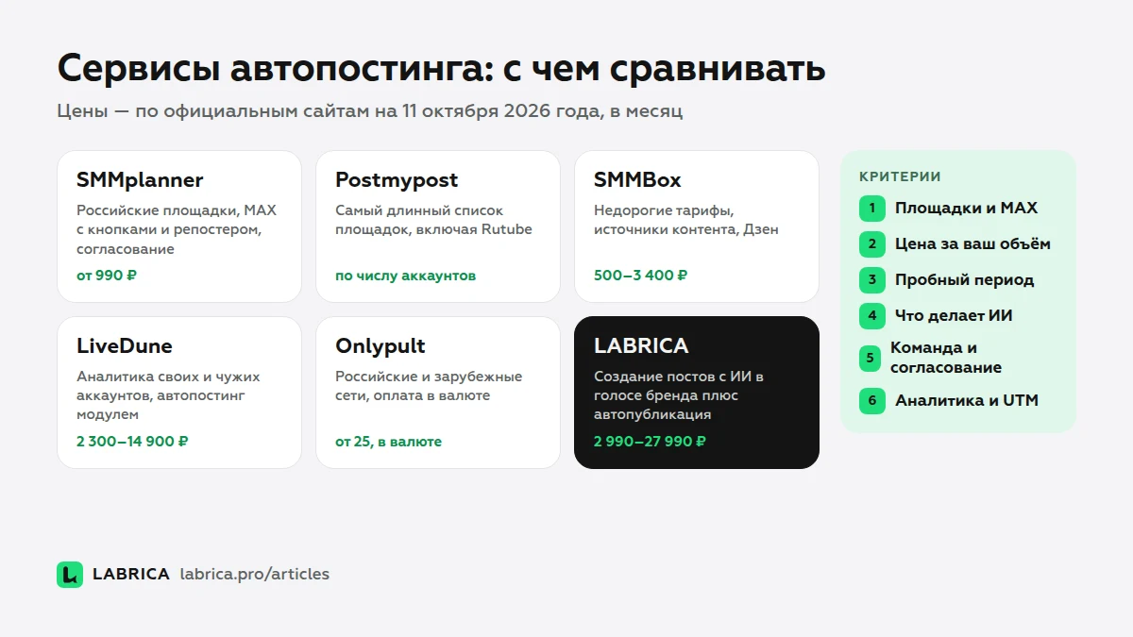Screen dimensions: 1133x637
Task: Click the number 1 criteria badge
Action: pyautogui.click(x=871, y=208)
